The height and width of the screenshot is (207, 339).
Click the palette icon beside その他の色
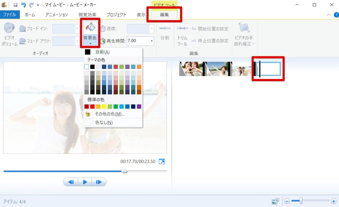click(x=87, y=114)
